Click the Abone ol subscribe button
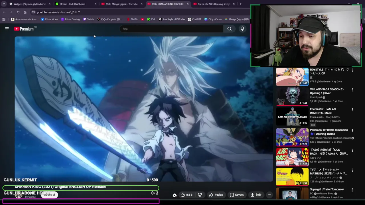Image resolution: width=365 pixels, height=205 pixels. pos(49,195)
